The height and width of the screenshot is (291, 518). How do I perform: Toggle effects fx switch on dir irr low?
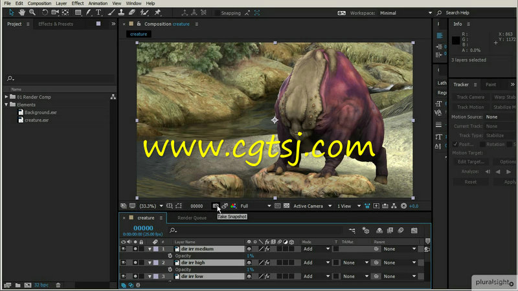pos(267,277)
